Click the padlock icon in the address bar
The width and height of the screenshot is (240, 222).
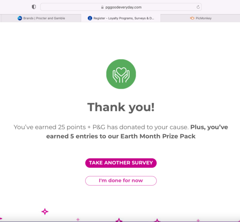tap(102, 7)
